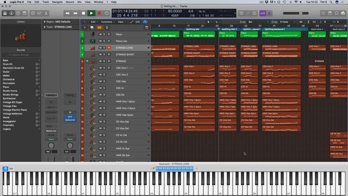
Task: Open the media Browsers panel
Action: click(x=343, y=13)
